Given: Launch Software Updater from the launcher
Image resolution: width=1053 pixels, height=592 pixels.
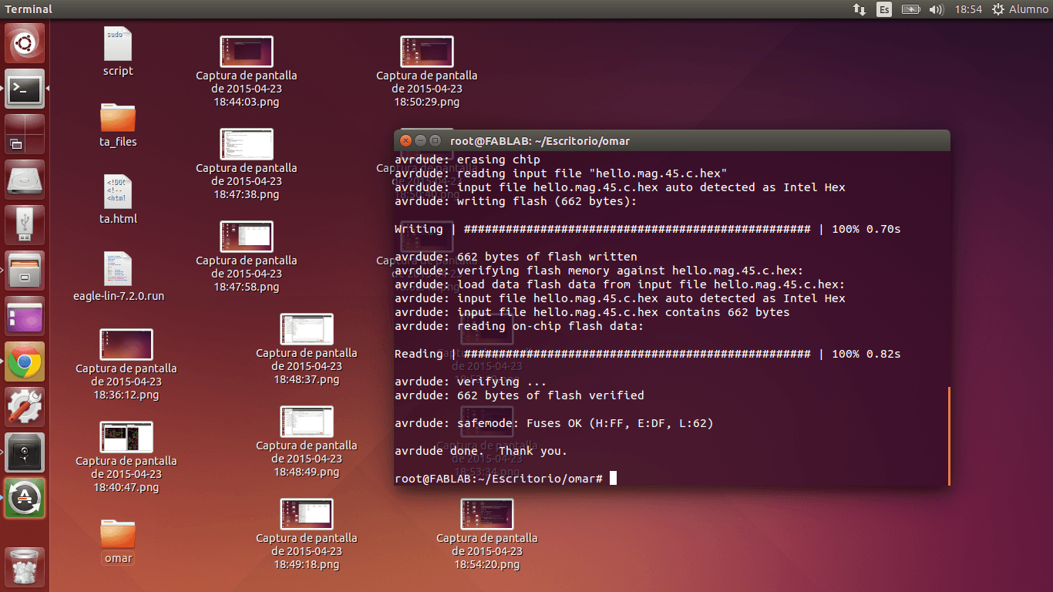Looking at the screenshot, I should 25,498.
